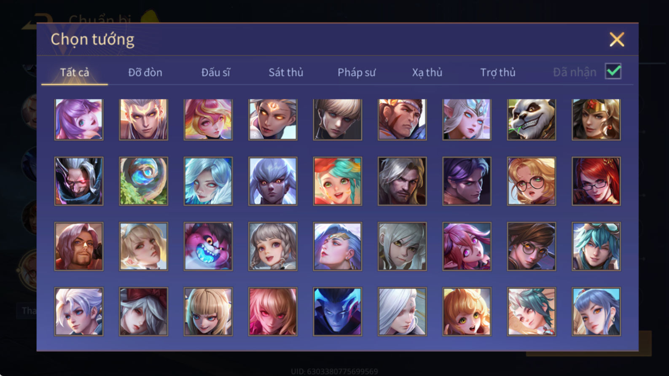The height and width of the screenshot is (376, 669).
Task: Select brown-haired man with glasses portrait
Action: point(531,246)
